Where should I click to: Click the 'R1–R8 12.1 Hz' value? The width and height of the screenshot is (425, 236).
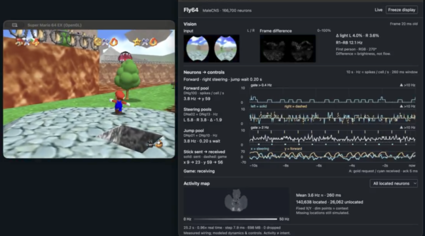coord(349,42)
